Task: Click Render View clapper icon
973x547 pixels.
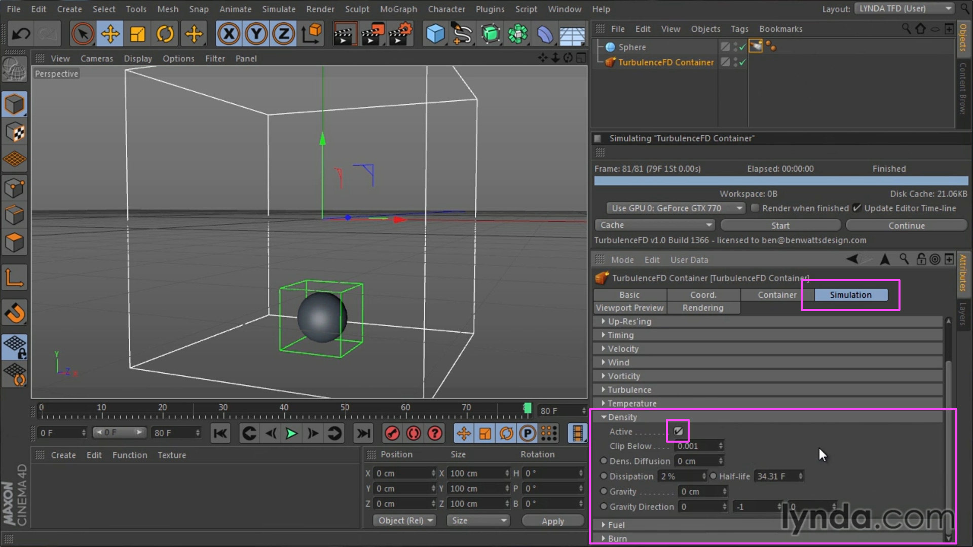Action: click(x=344, y=34)
